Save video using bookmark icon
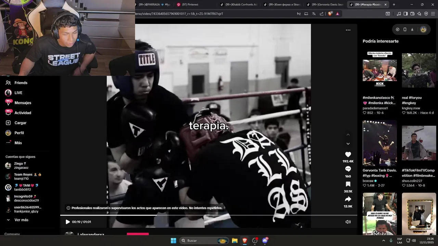Screen dimensions: 438x246 click(348, 184)
